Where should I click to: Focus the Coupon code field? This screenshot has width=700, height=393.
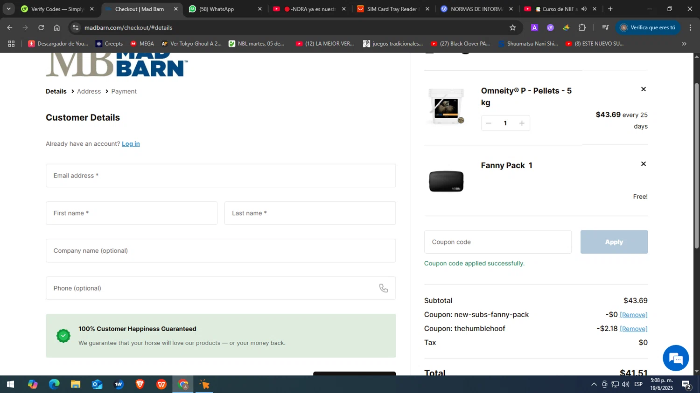pyautogui.click(x=498, y=242)
